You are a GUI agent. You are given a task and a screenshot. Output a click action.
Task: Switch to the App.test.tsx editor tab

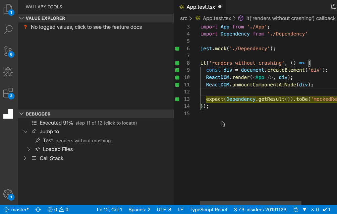(x=200, y=6)
